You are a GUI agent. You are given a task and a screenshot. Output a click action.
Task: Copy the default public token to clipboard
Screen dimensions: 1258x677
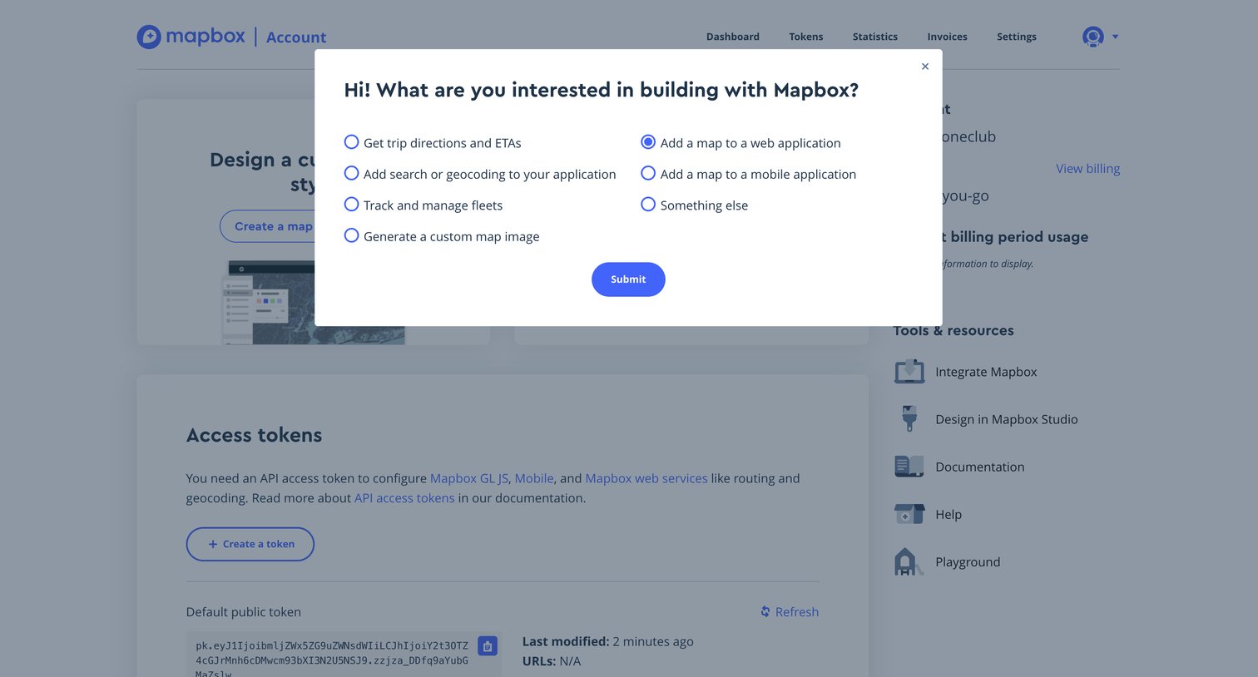(488, 645)
